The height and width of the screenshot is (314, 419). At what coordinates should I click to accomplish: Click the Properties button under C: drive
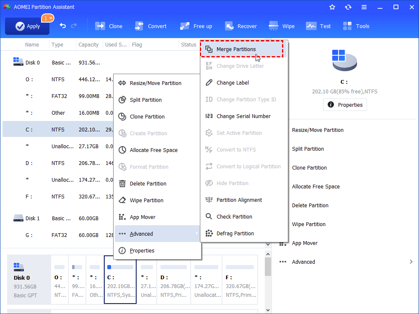point(345,105)
